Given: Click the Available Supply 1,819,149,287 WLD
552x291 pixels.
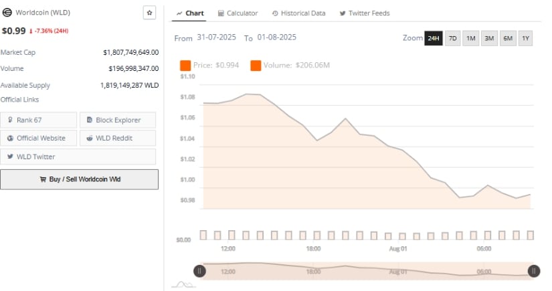Looking at the screenshot, I should coord(129,85).
